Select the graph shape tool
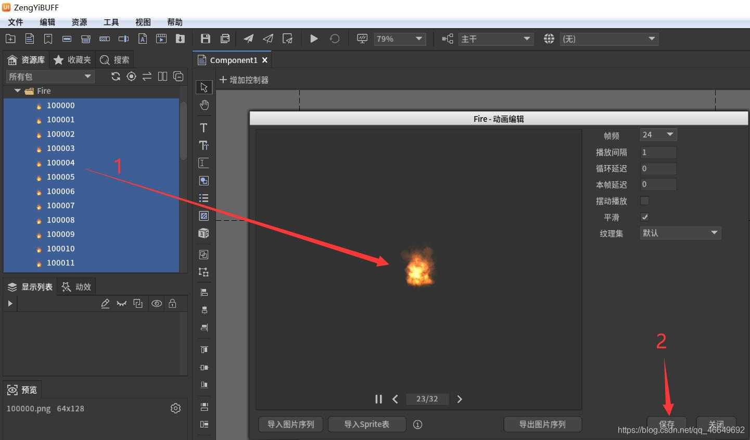 204,181
